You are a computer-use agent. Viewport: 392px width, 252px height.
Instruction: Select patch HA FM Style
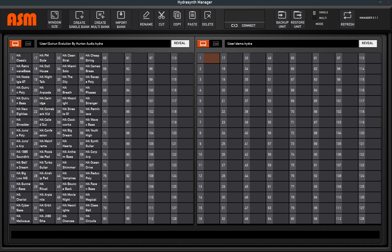tap(44, 58)
